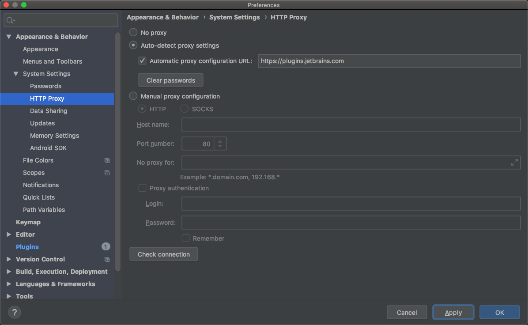Viewport: 528px width, 325px height.
Task: Click Appearance & Behavior in the breadcrumb
Action: click(162, 17)
